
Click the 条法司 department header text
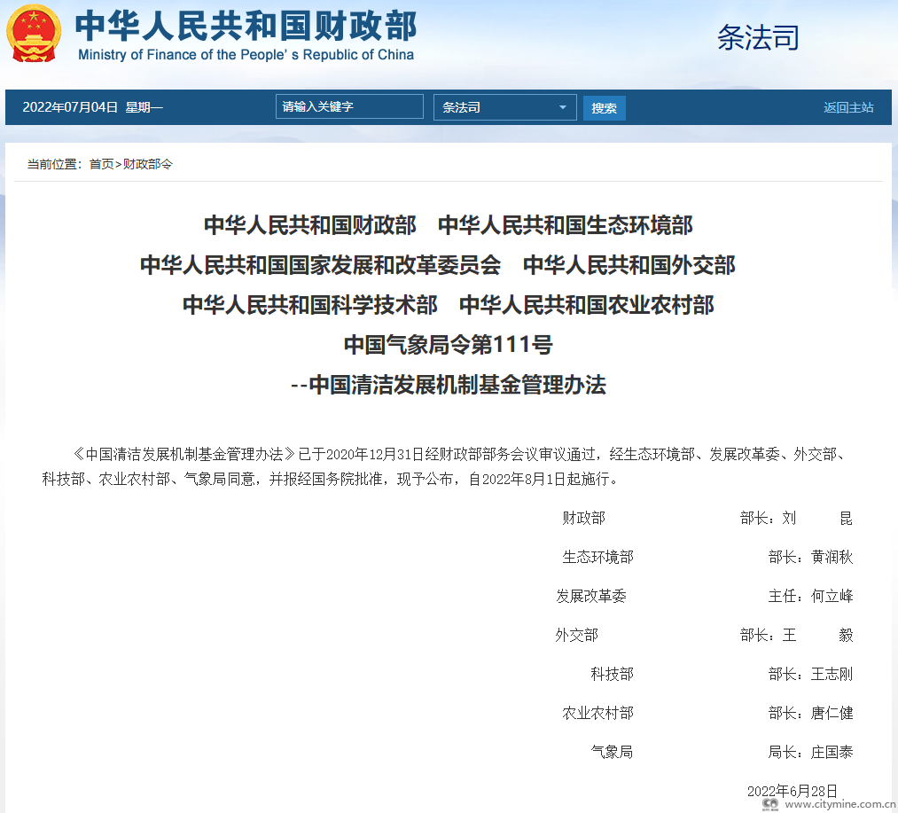(x=758, y=37)
